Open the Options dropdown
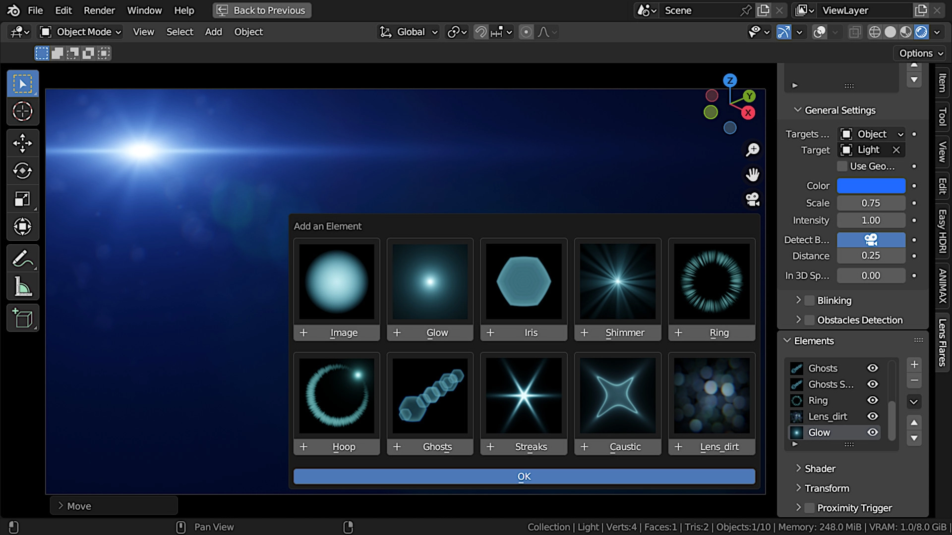 click(x=921, y=53)
